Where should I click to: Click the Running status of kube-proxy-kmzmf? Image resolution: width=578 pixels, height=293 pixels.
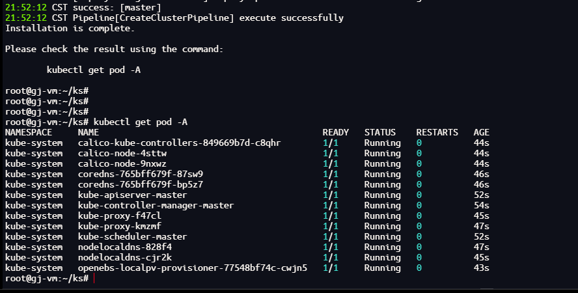pyautogui.click(x=383, y=226)
